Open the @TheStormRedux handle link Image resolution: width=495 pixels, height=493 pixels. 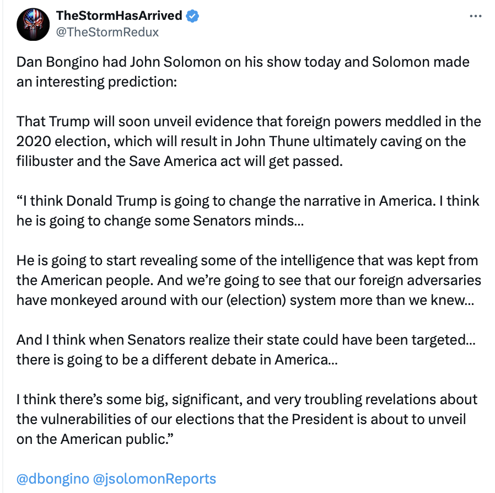[107, 32]
